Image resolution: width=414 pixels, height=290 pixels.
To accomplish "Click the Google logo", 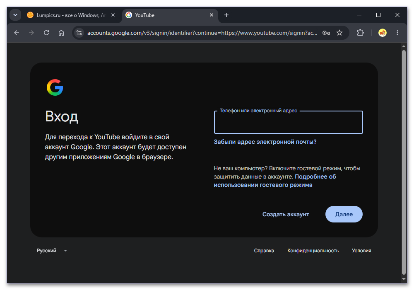I will 55,87.
